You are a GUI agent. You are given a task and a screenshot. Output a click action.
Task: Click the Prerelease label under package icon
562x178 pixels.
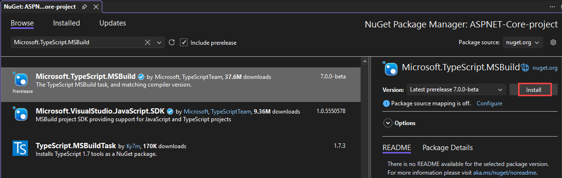(23, 91)
